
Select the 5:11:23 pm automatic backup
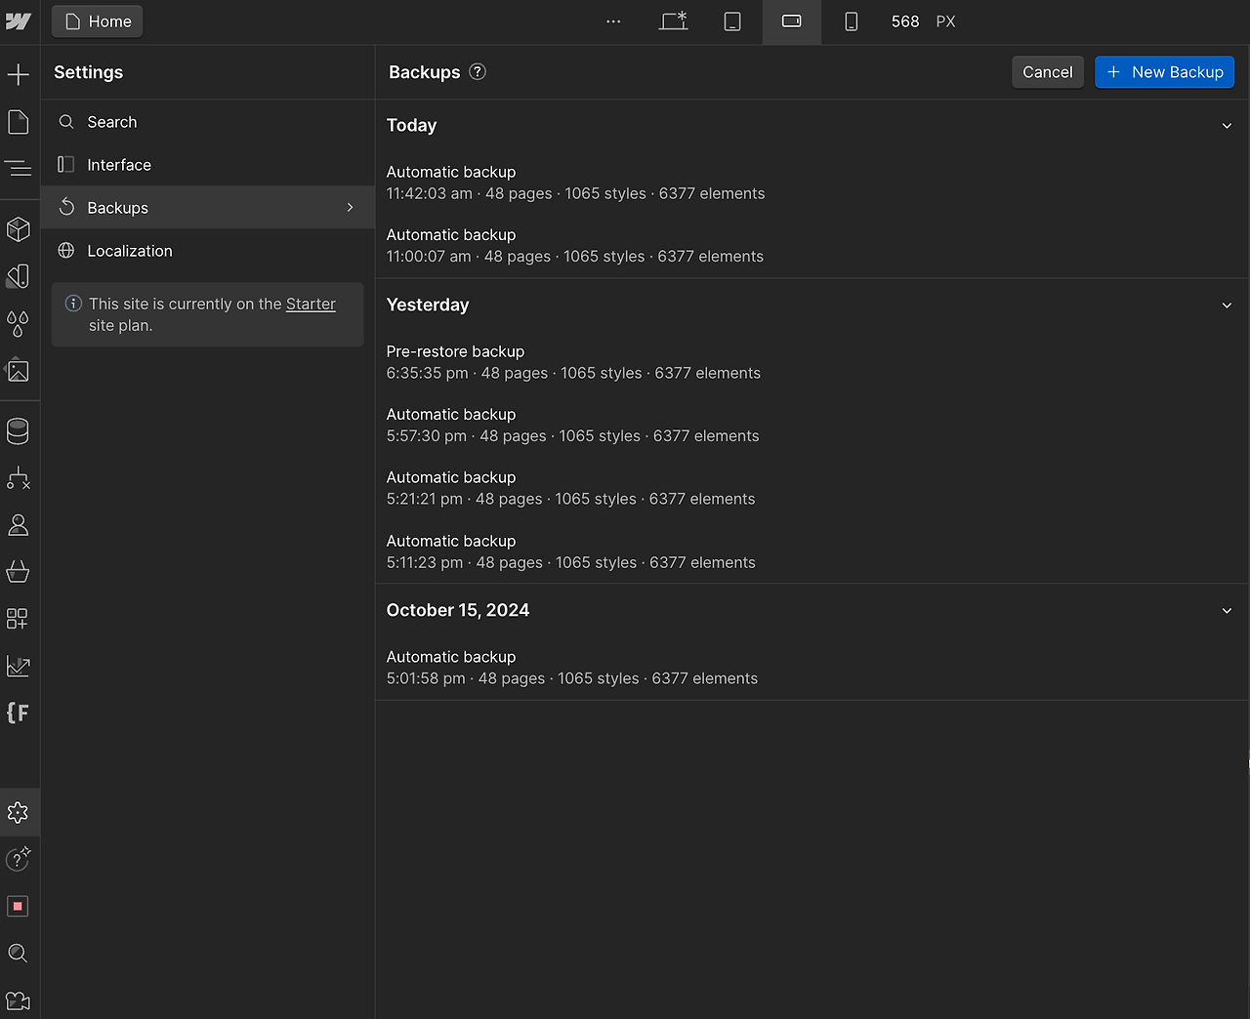(x=812, y=551)
